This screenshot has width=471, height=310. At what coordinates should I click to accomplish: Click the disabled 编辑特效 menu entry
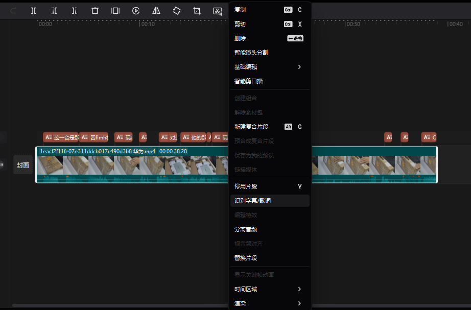[x=270, y=215]
